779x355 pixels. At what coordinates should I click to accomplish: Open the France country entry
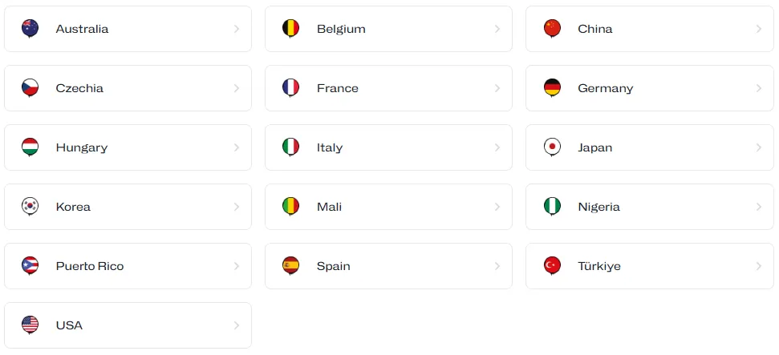click(x=337, y=88)
